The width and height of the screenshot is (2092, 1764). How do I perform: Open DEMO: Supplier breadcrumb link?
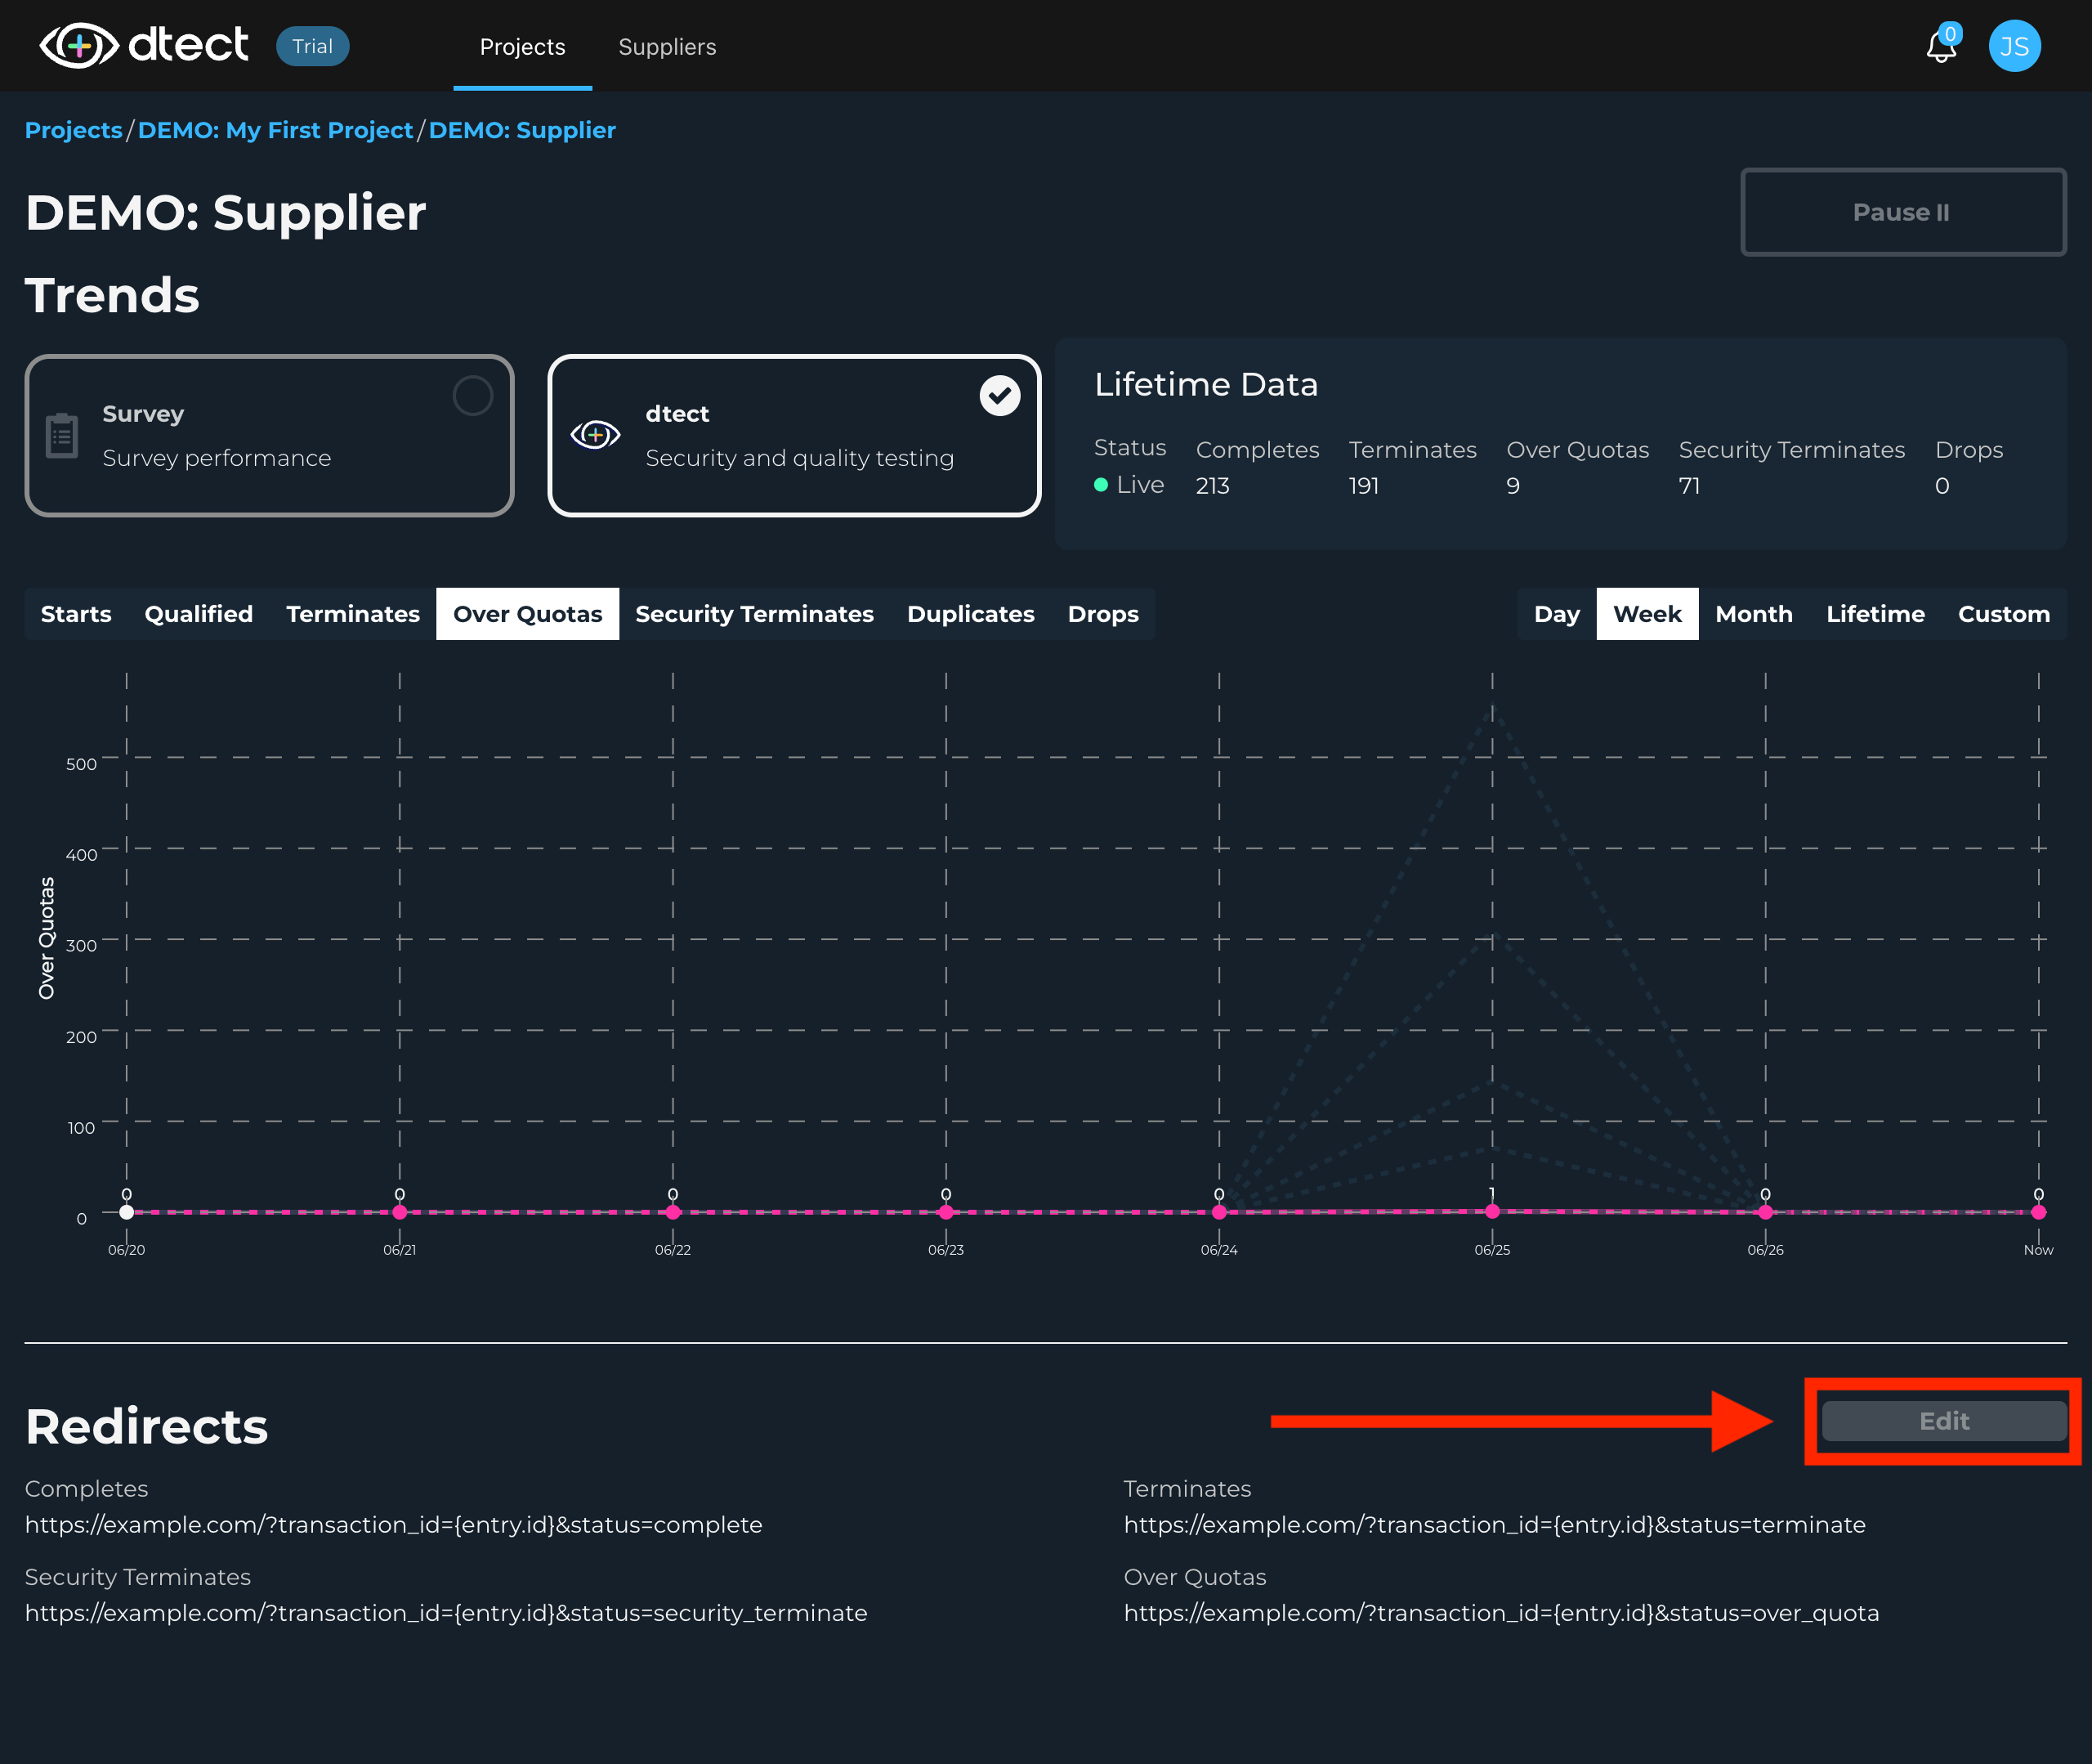pos(521,130)
